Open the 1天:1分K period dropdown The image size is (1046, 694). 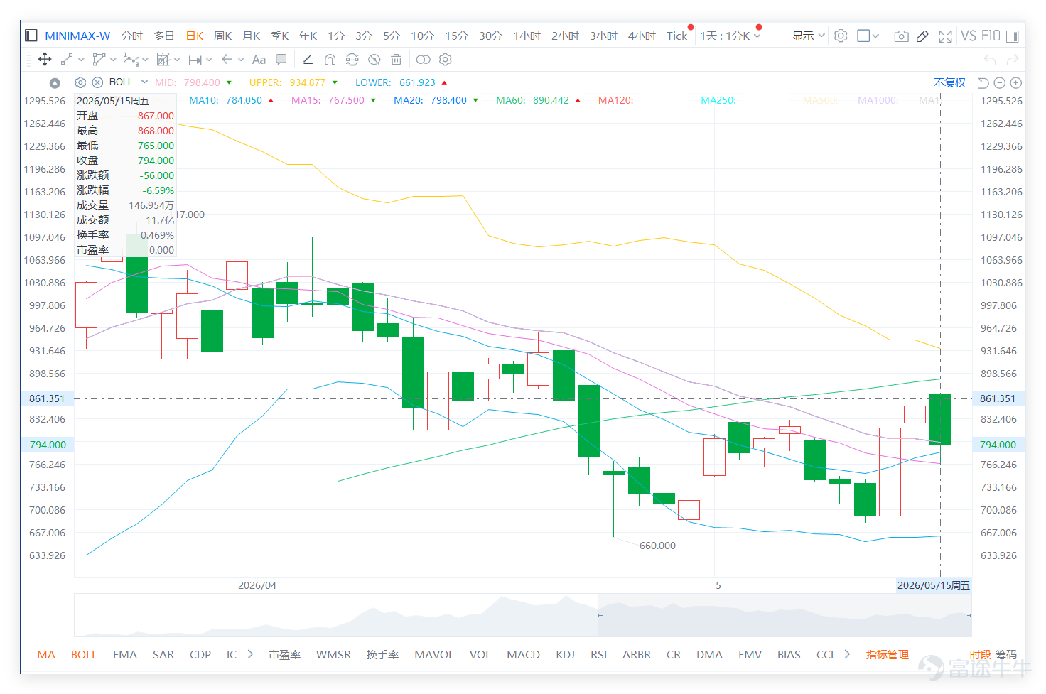coord(730,36)
